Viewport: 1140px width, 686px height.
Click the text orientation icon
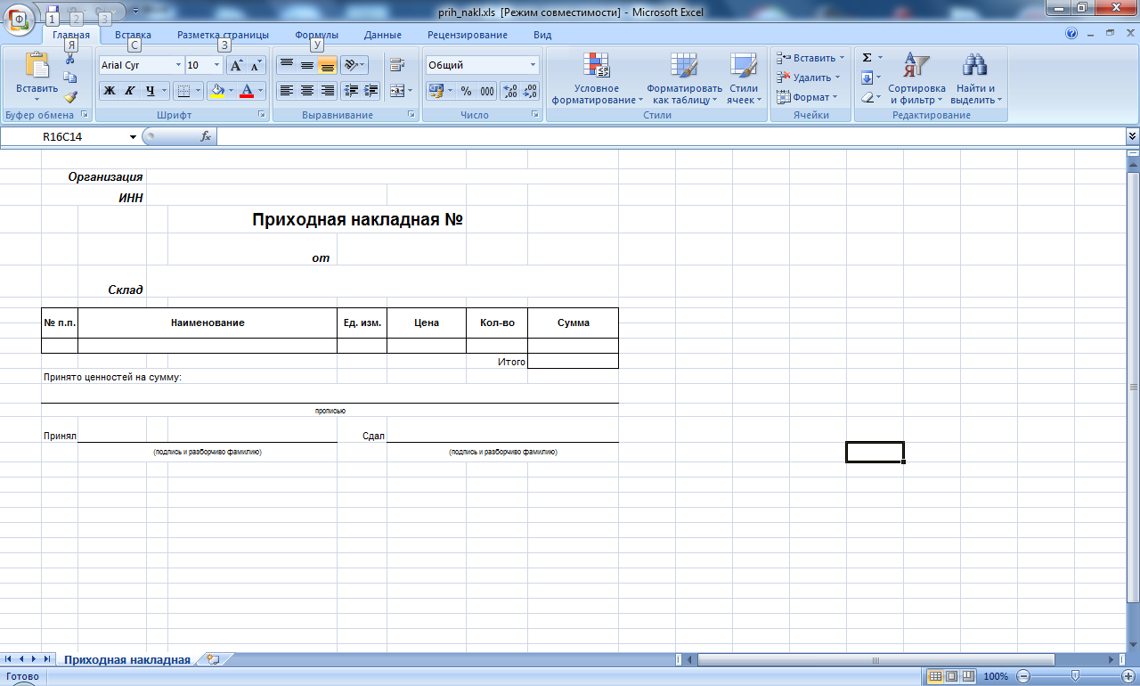[x=351, y=64]
